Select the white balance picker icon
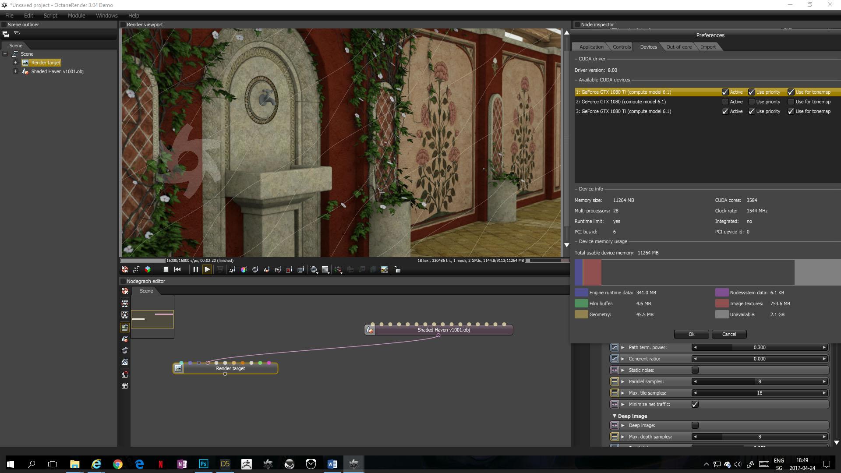Screen dimensions: 841x473 point(244,270)
